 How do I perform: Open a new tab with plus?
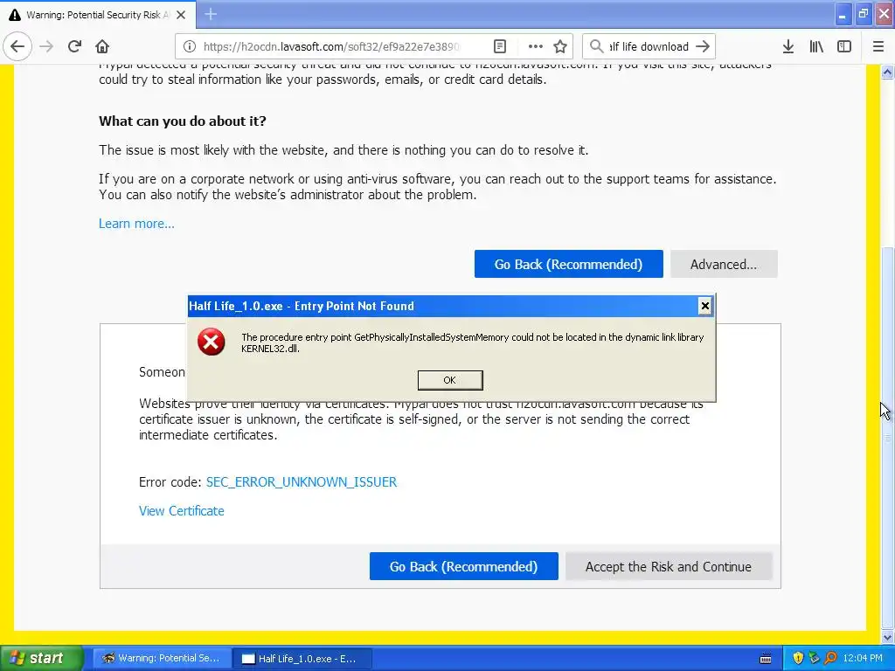pos(211,14)
